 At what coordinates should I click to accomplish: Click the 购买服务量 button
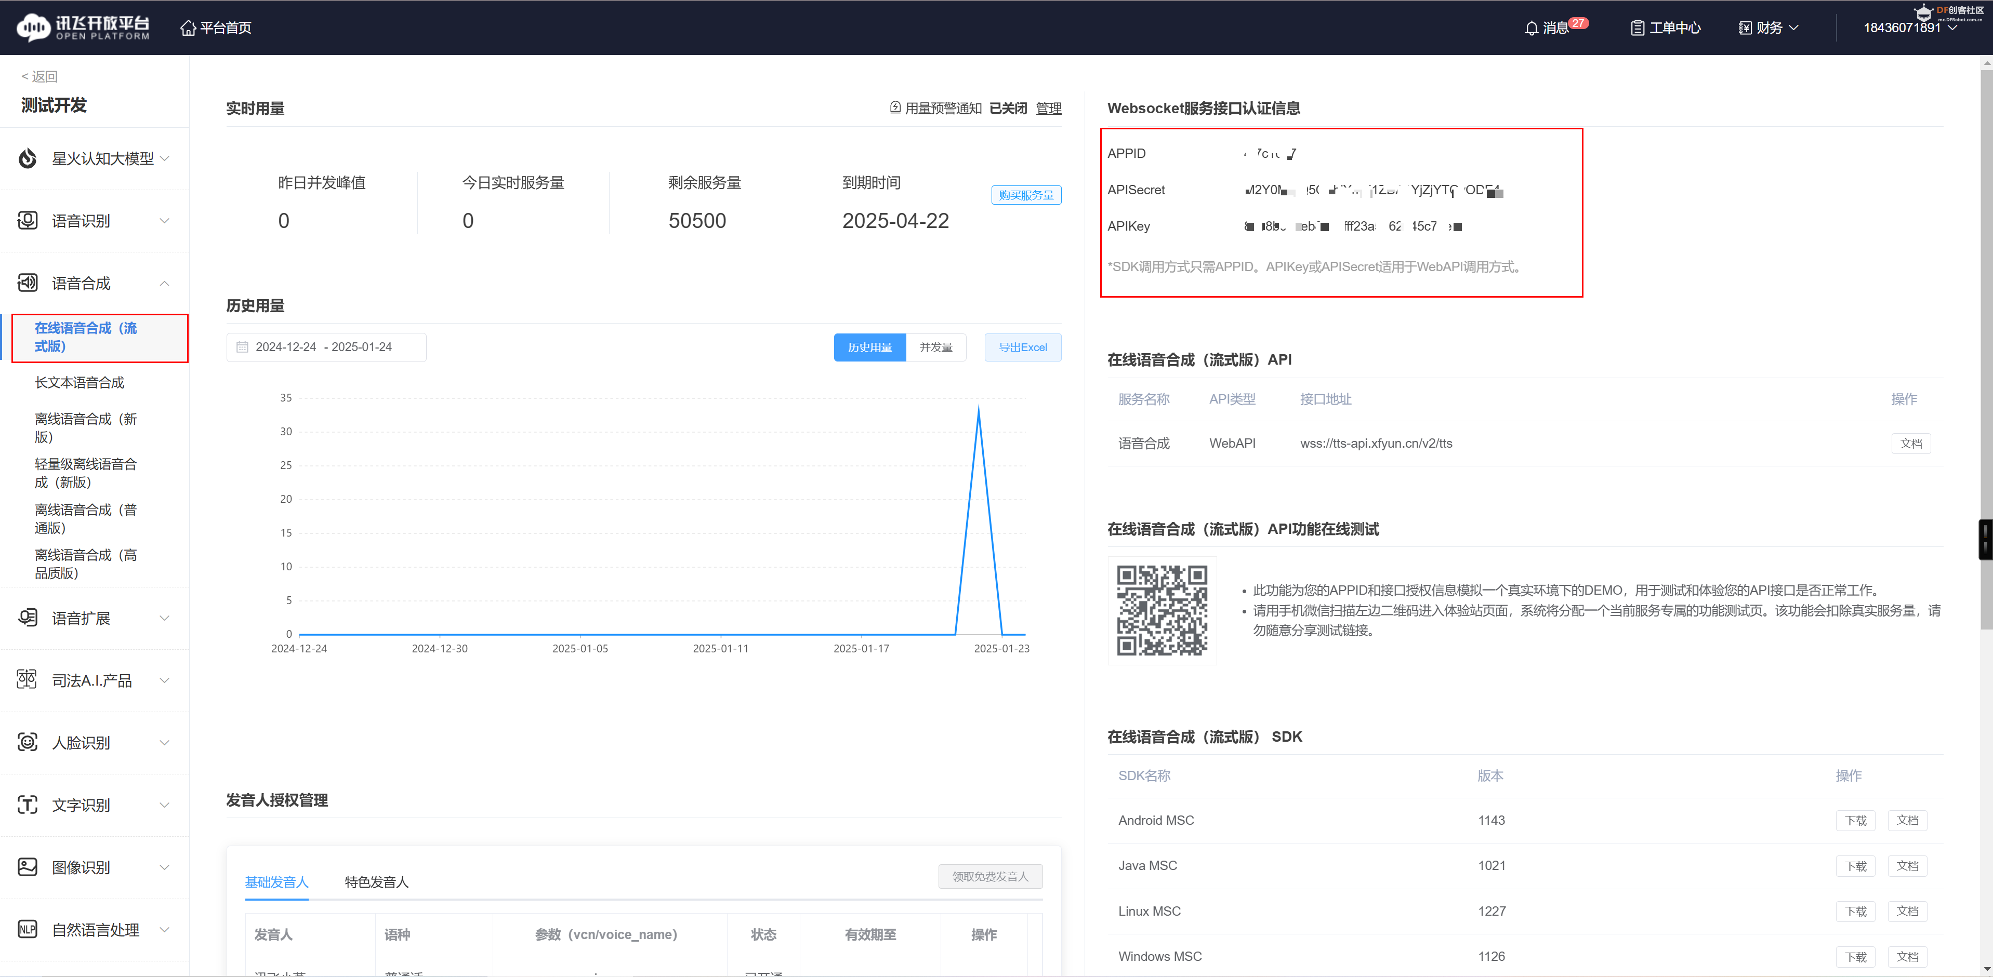point(1026,195)
